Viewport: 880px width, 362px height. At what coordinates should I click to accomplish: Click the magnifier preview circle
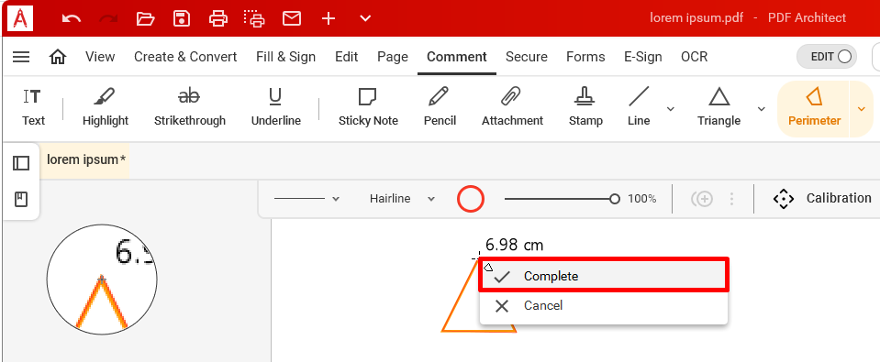(102, 280)
